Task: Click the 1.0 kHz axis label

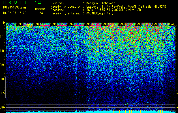Action: [x=3, y=51]
